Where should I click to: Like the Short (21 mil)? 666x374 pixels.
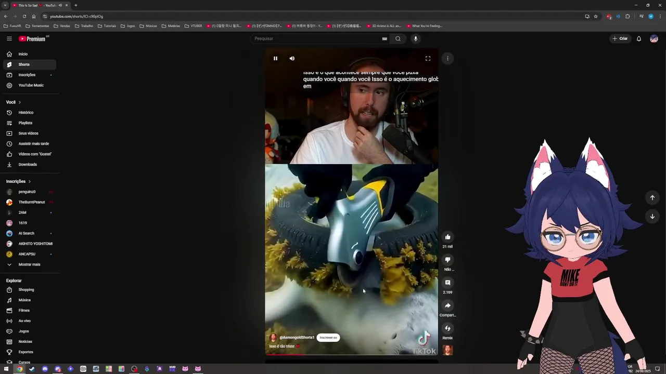pyautogui.click(x=447, y=237)
